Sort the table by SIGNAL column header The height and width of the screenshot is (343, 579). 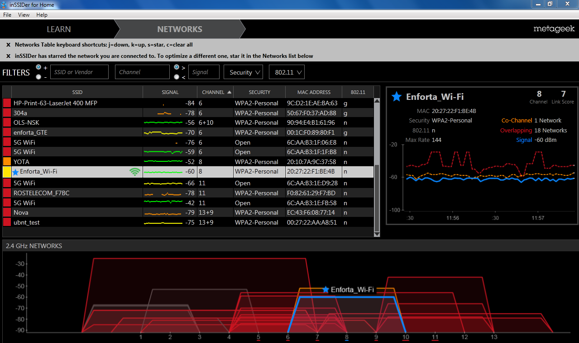click(170, 92)
